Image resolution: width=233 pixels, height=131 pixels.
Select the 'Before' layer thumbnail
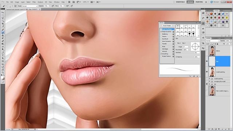click(x=212, y=51)
